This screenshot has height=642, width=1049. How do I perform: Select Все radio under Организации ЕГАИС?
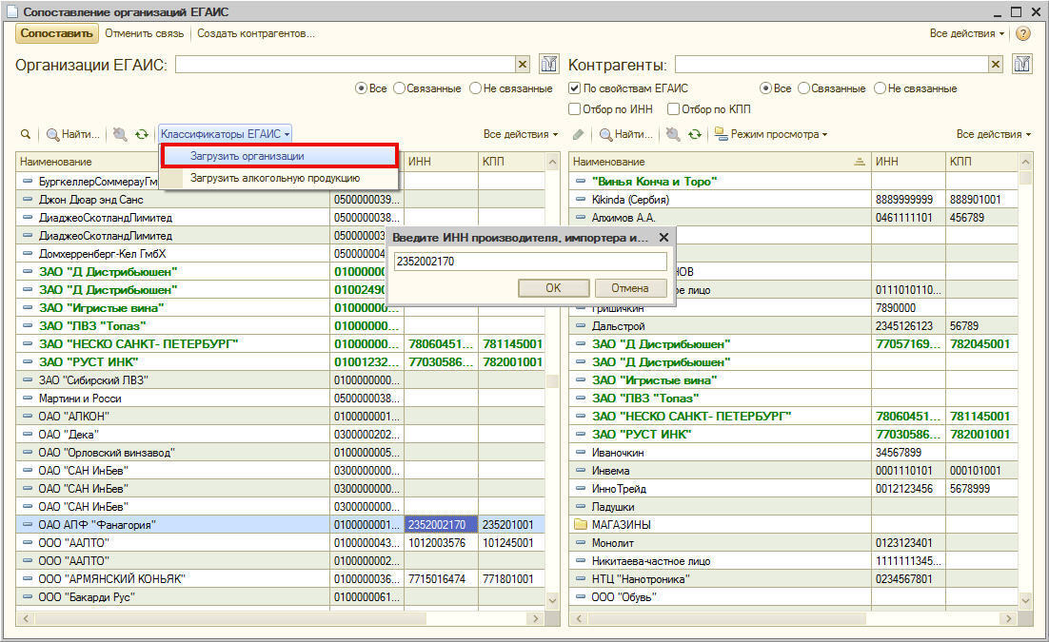[362, 88]
